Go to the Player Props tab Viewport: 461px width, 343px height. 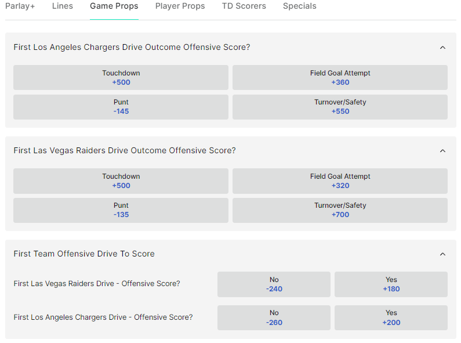coord(180,6)
